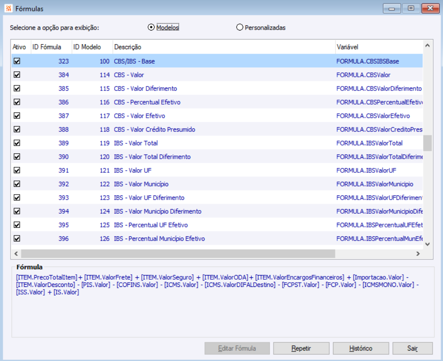Select the 'IBS - Valor Total' row
The height and width of the screenshot is (361, 443).
coord(217,143)
